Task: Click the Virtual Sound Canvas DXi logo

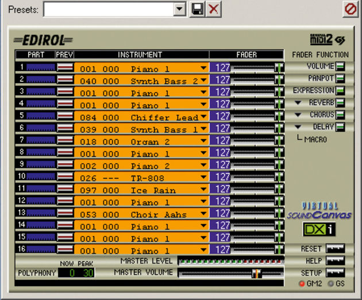Action: [x=319, y=219]
